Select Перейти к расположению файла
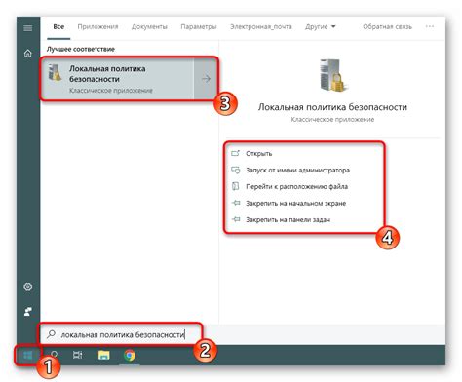Screen dimensions: 462x382 tap(296, 187)
